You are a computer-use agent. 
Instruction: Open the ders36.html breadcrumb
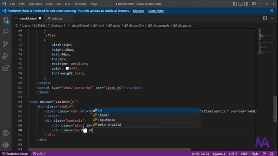pos(78,26)
